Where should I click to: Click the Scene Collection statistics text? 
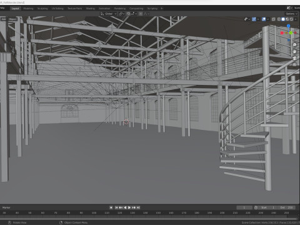click(270, 222)
